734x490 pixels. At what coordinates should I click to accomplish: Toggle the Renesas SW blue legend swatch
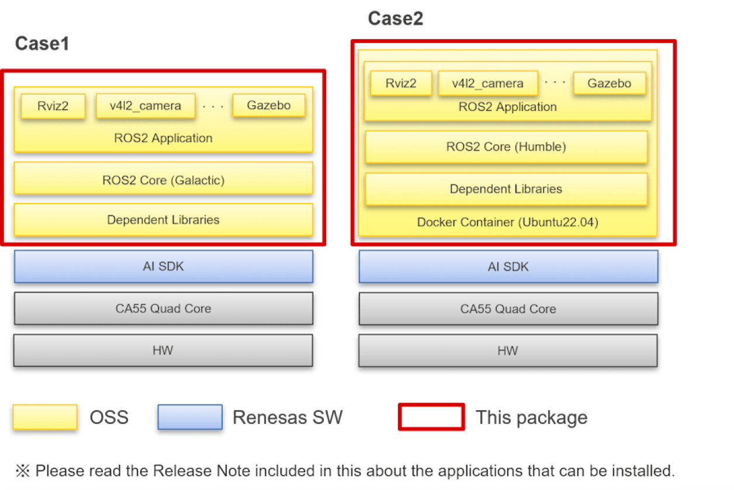tap(190, 417)
